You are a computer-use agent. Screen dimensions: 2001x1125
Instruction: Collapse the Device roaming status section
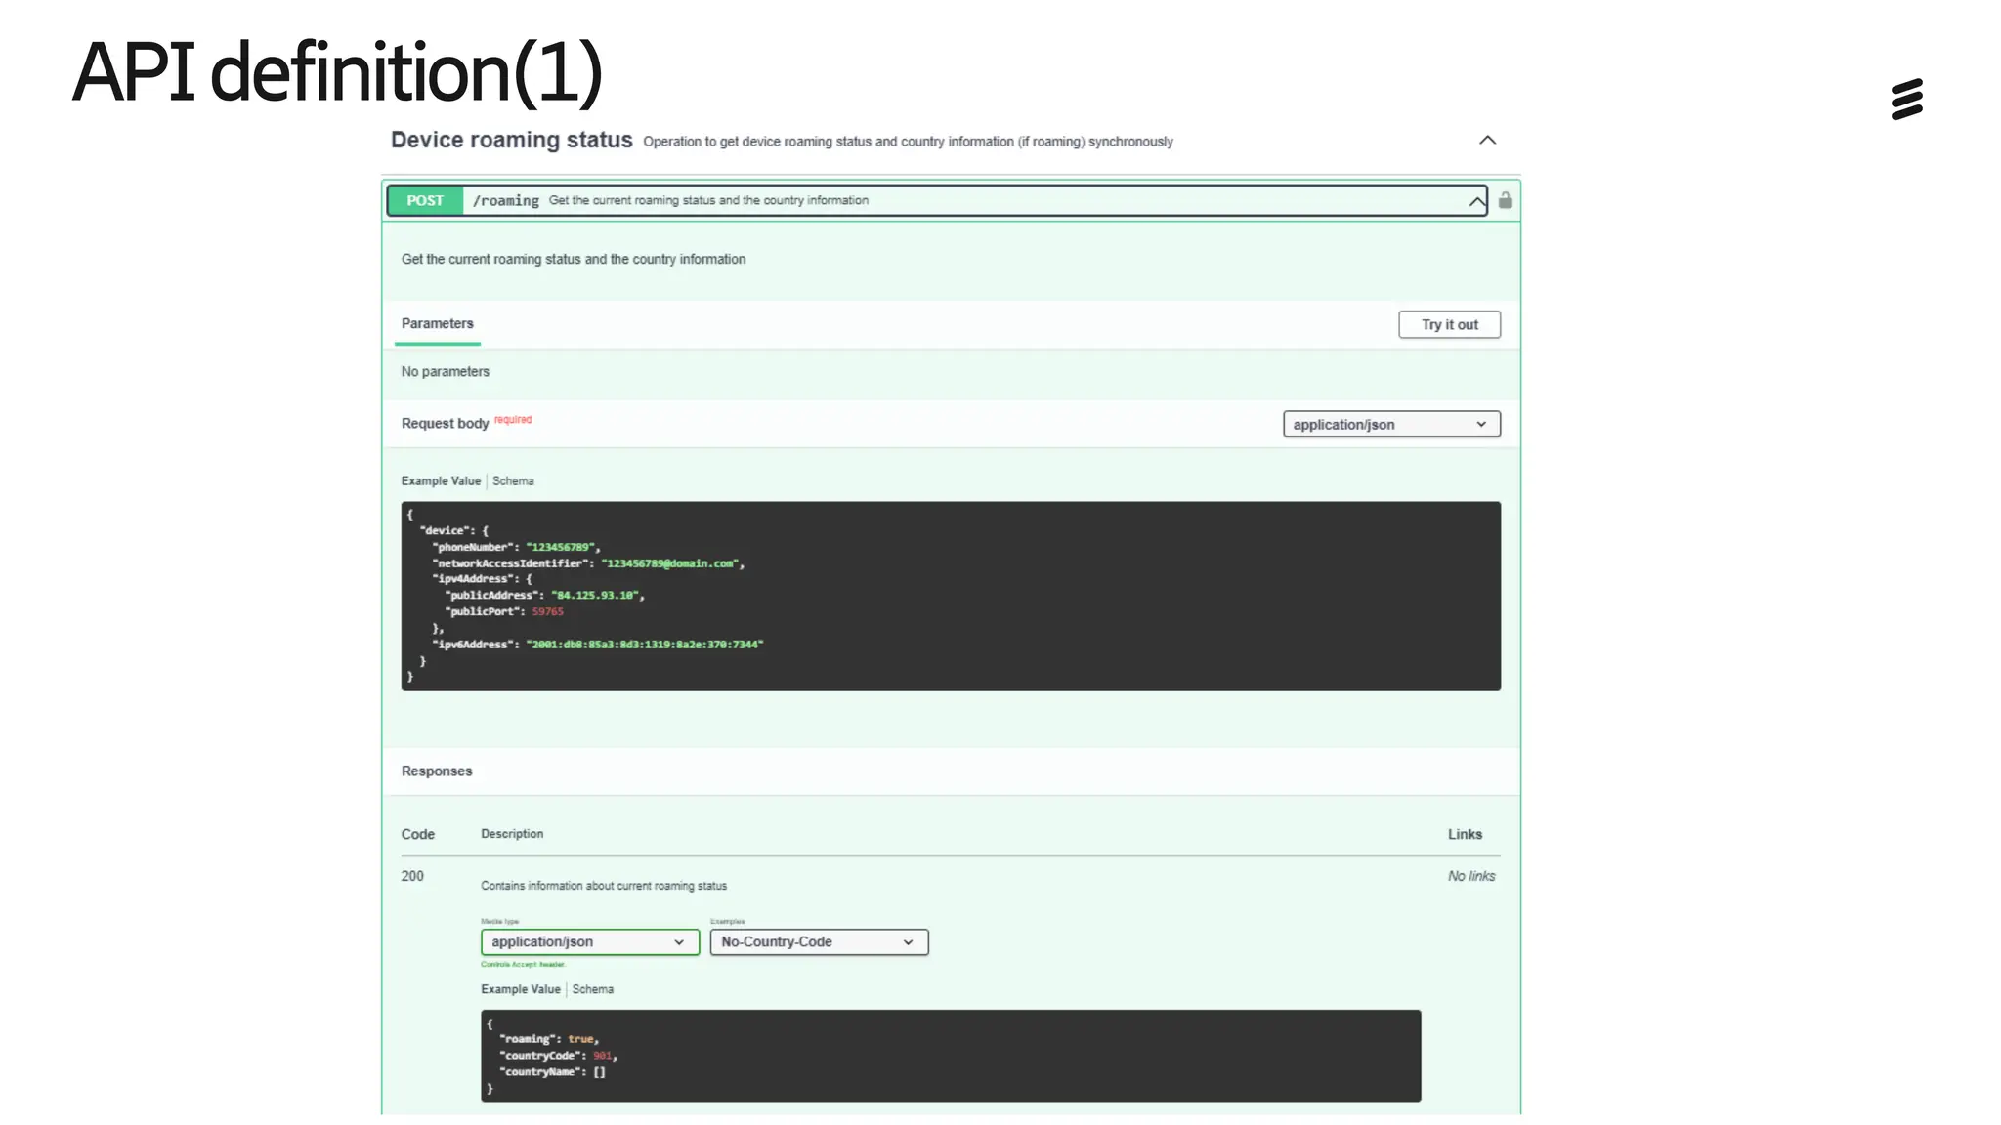coord(1487,141)
